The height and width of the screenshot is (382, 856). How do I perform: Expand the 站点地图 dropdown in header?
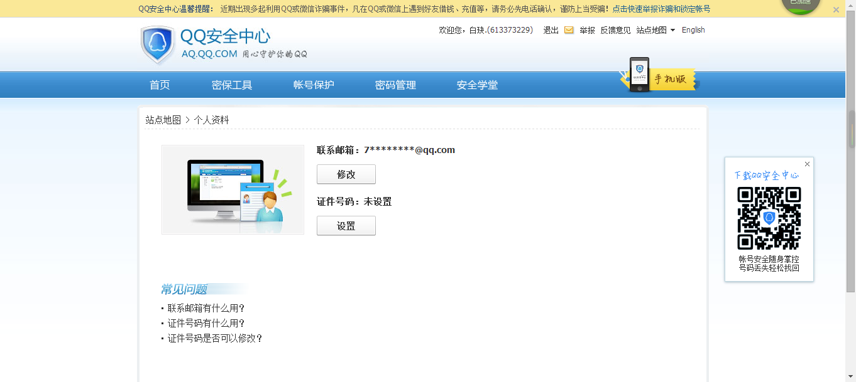(656, 30)
